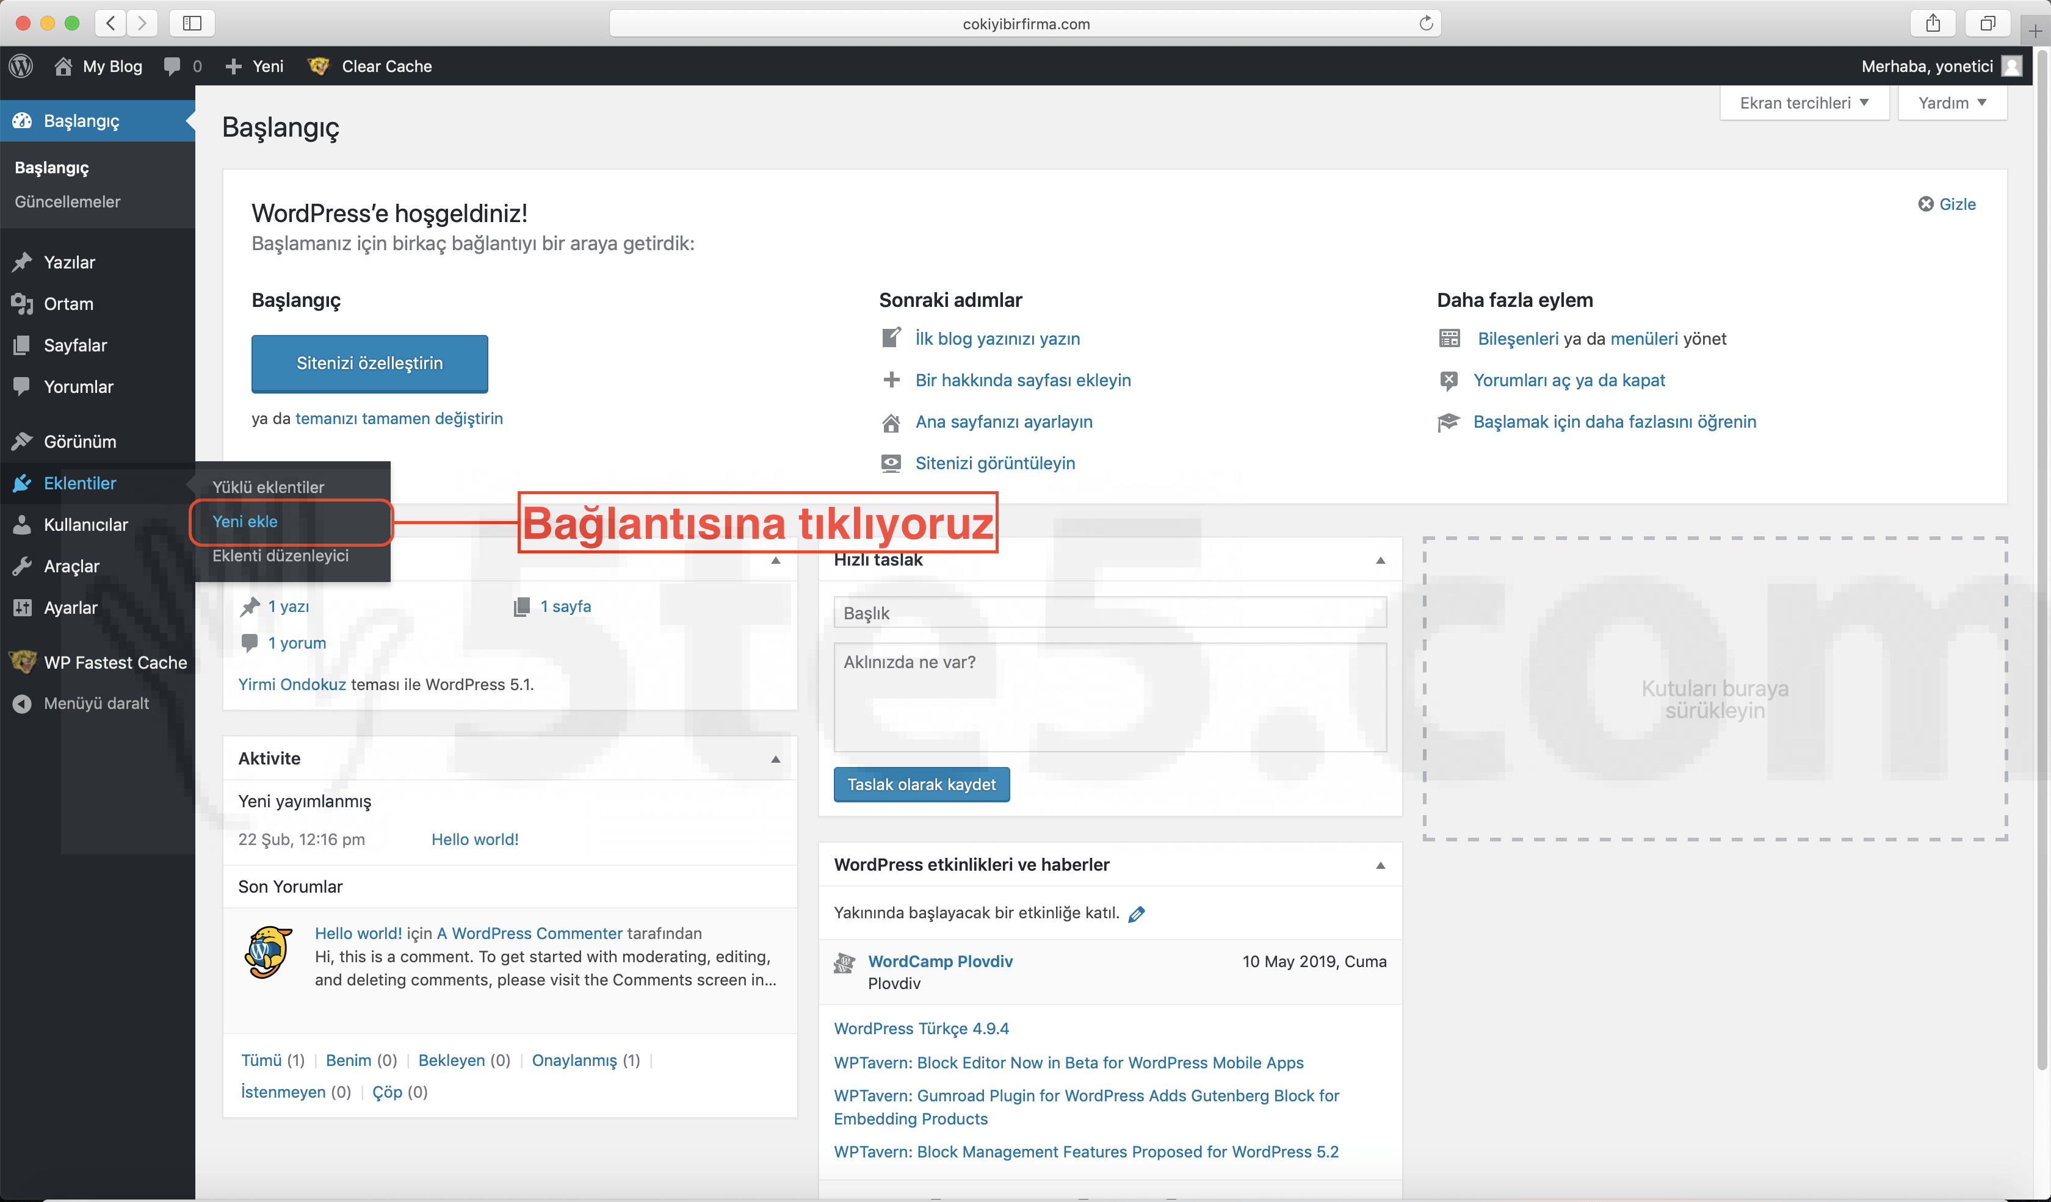The width and height of the screenshot is (2051, 1202).
Task: Select Yeni ekle in the Eklentiler submenu
Action: point(245,521)
